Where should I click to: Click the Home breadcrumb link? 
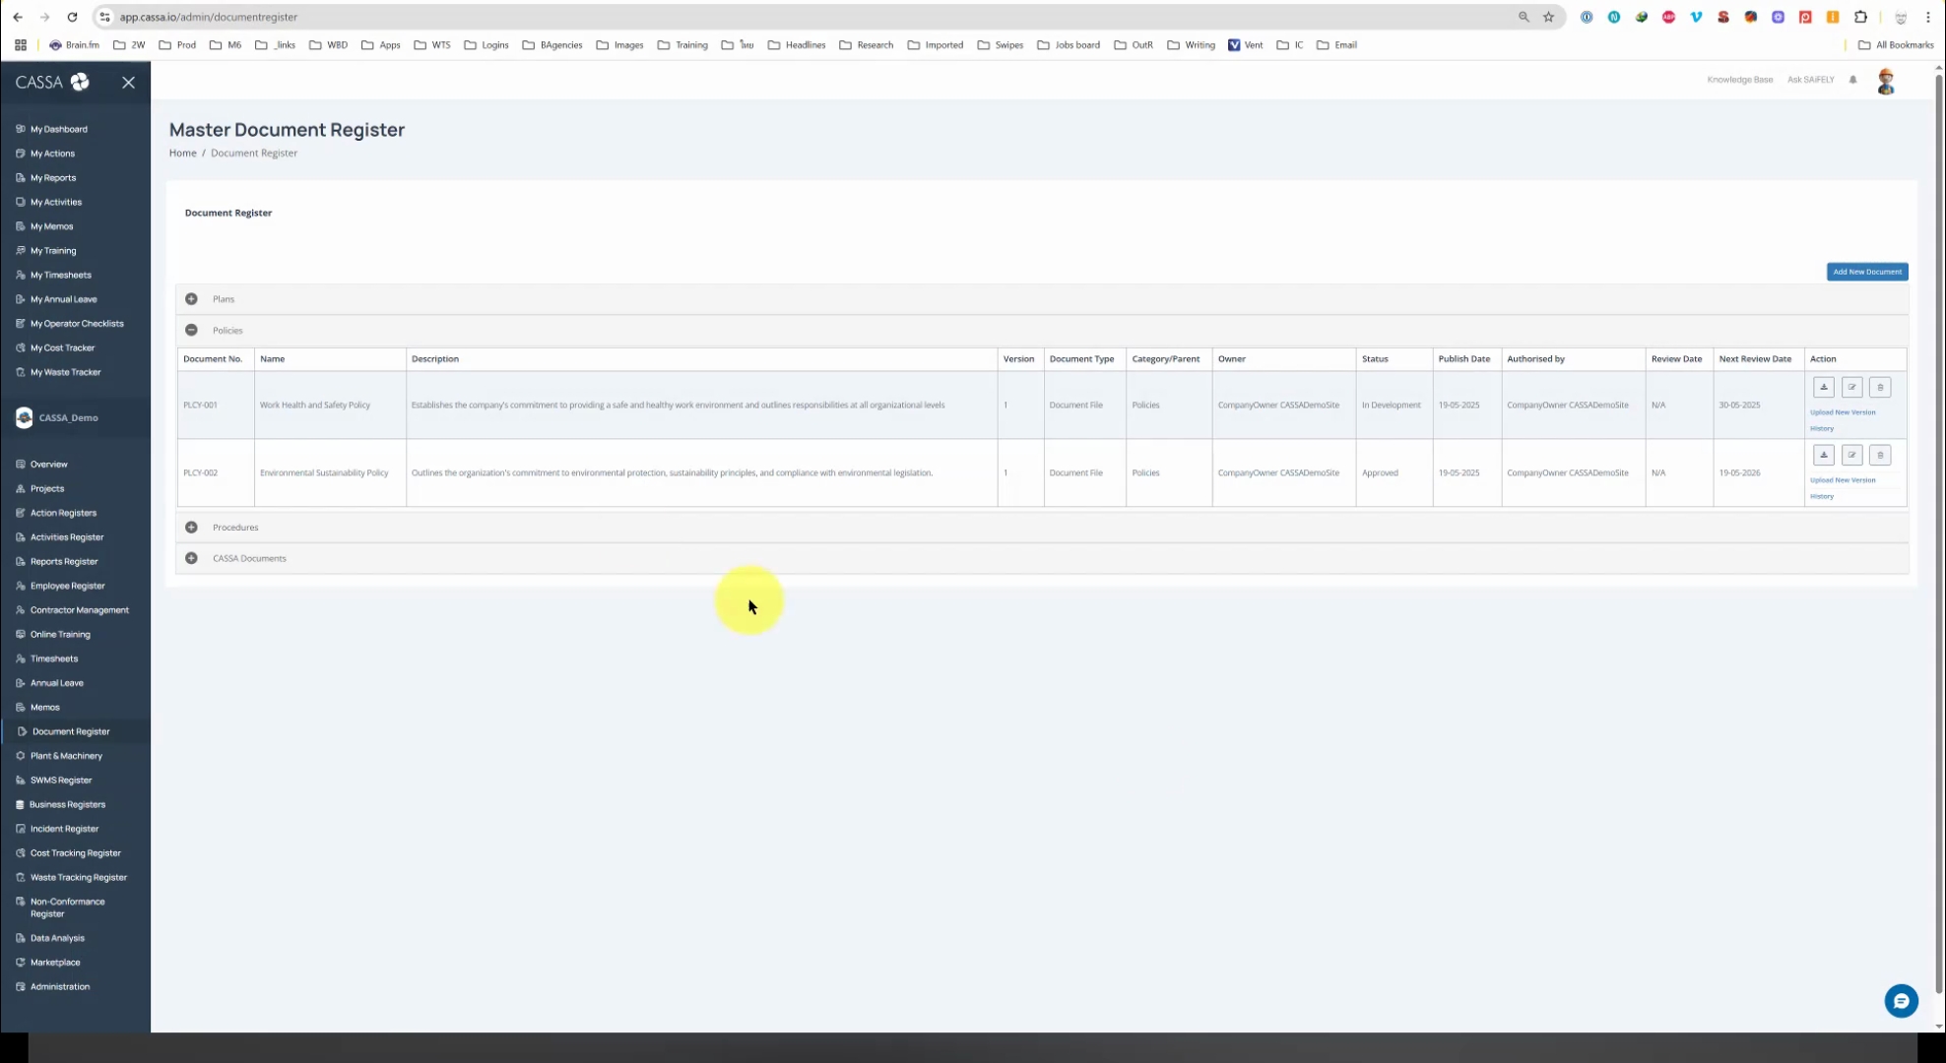pyautogui.click(x=182, y=153)
